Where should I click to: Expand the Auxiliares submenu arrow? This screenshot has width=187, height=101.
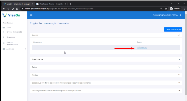(25, 49)
